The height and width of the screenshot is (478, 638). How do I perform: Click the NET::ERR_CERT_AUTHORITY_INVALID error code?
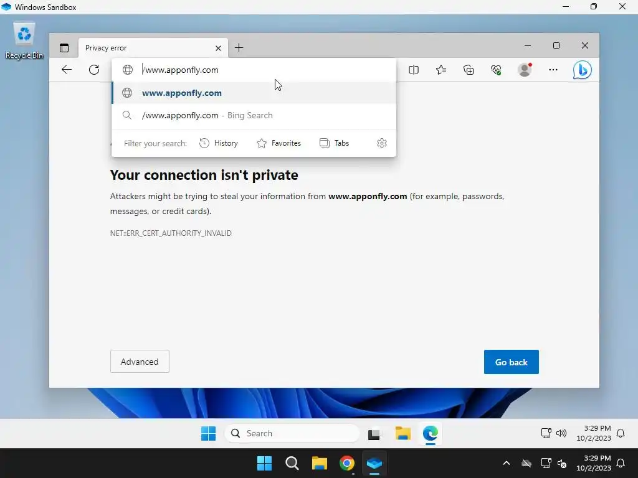[171, 233]
